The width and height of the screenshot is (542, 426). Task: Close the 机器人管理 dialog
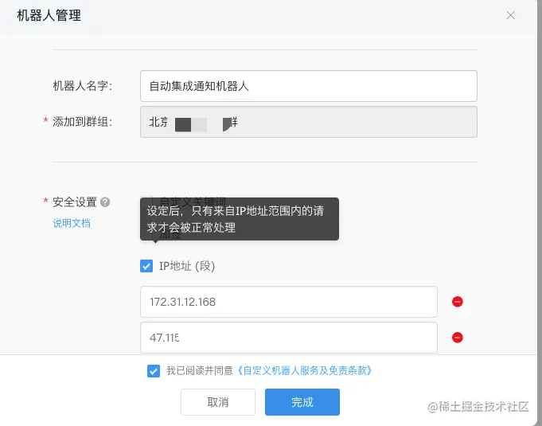[510, 15]
